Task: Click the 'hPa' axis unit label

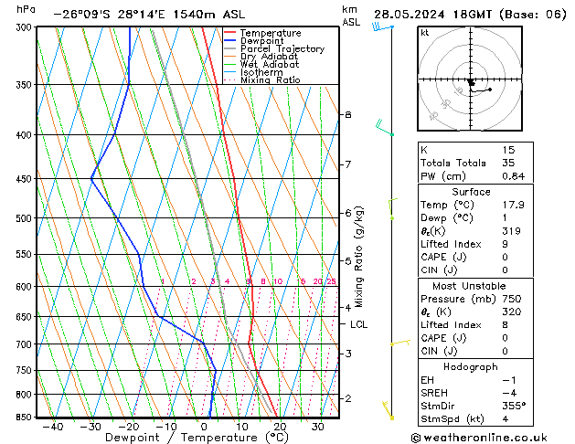Action: pyautogui.click(x=26, y=9)
